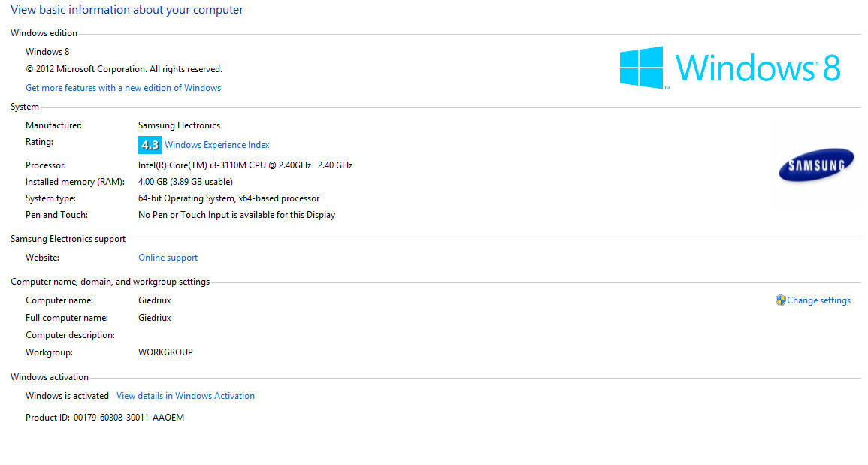Click the System type label
This screenshot has width=868, height=465.
pos(51,198)
